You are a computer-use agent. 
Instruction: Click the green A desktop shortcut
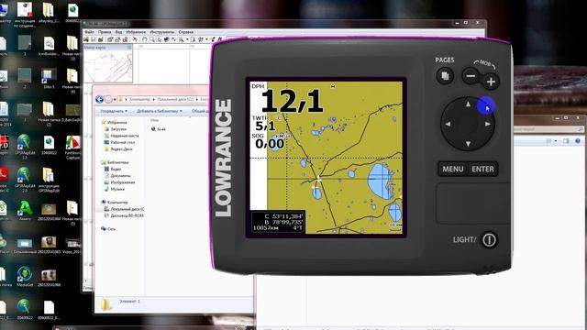point(25,211)
